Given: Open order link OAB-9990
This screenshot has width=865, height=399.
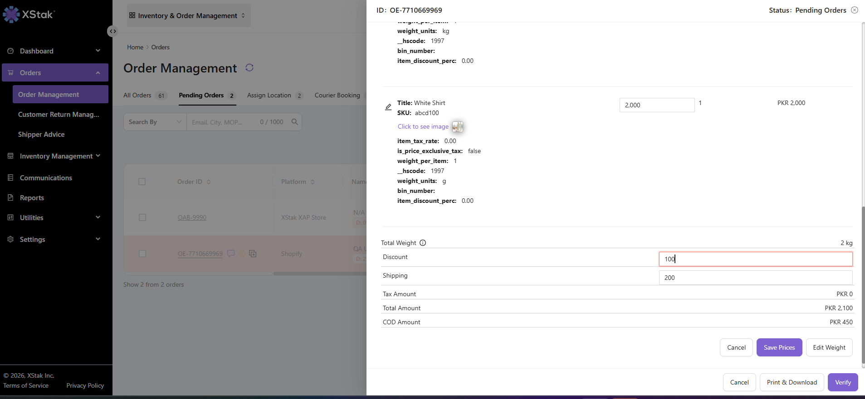Looking at the screenshot, I should click(x=192, y=217).
